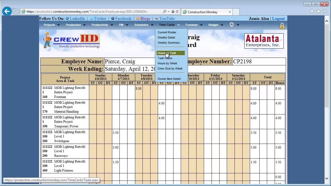The width and height of the screenshot is (331, 186).
Task: Click the settings gear icon in navigation bar
Action: [232, 25]
